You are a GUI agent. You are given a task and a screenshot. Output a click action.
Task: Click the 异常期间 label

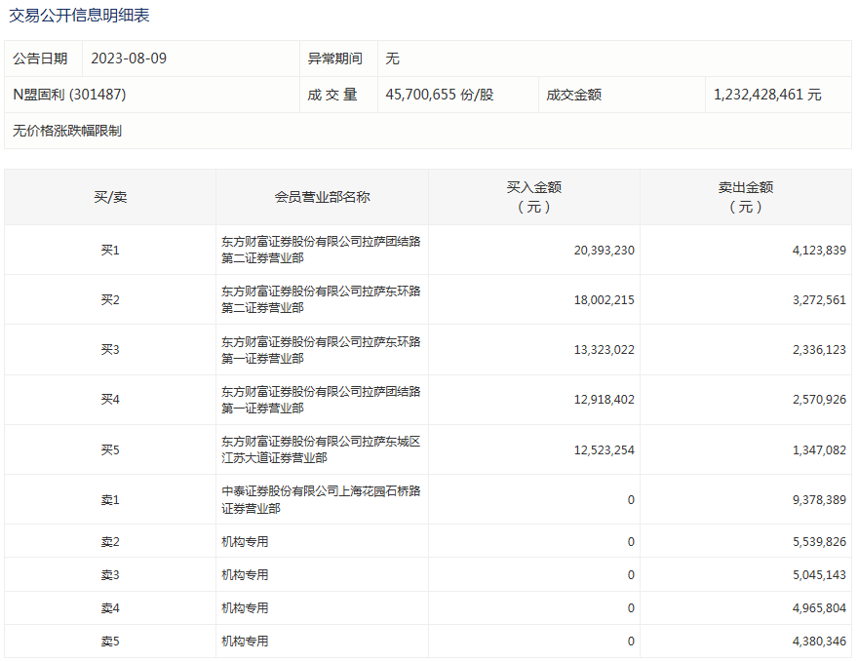coord(334,58)
